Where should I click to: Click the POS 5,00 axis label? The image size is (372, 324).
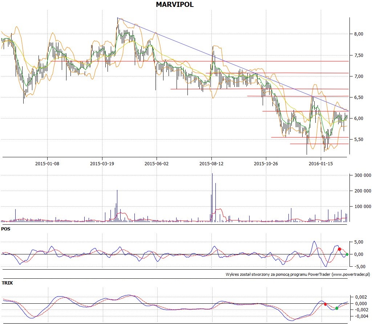click(x=359, y=242)
